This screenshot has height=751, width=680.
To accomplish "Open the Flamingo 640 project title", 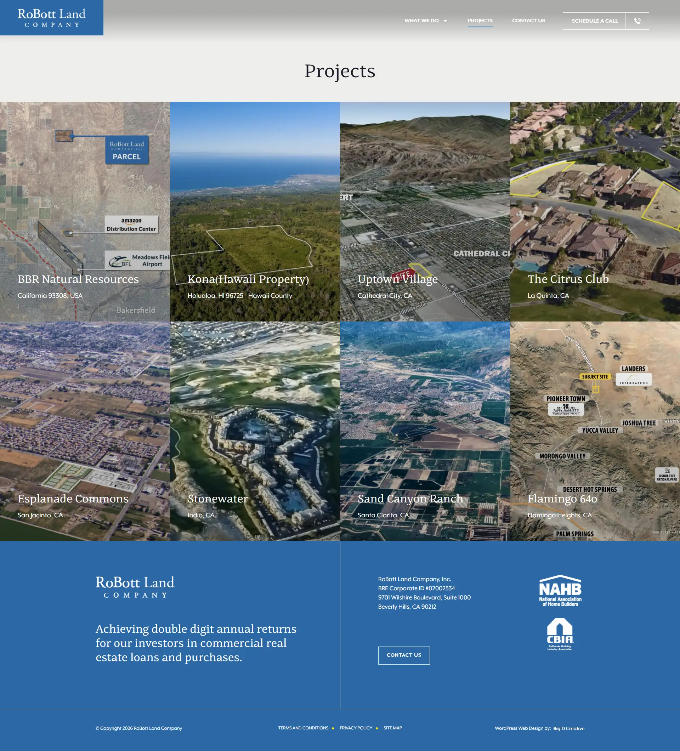I will 562,499.
